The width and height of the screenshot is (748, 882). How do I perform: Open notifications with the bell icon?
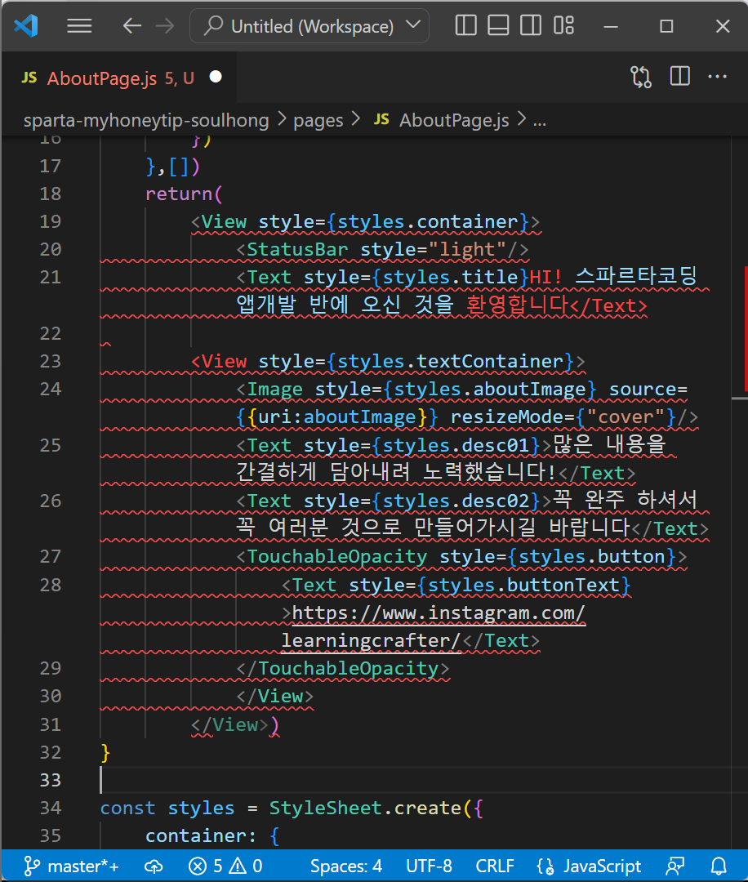coord(719,866)
